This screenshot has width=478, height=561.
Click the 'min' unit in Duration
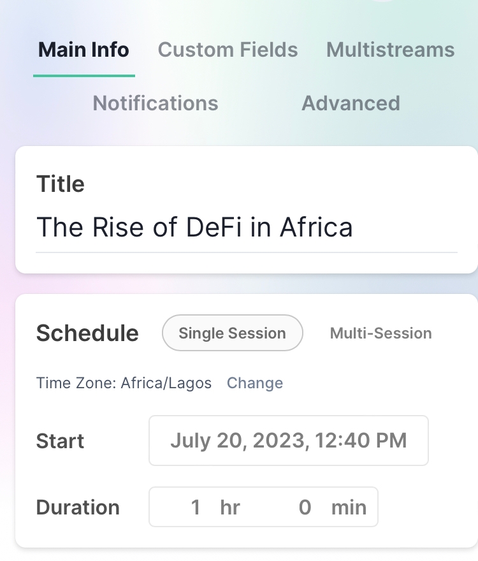349,507
